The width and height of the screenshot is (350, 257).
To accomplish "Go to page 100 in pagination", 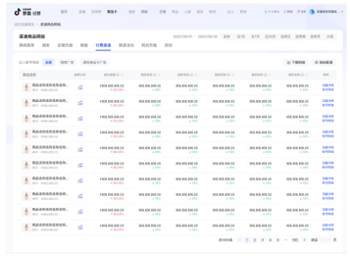I will [x=295, y=240].
